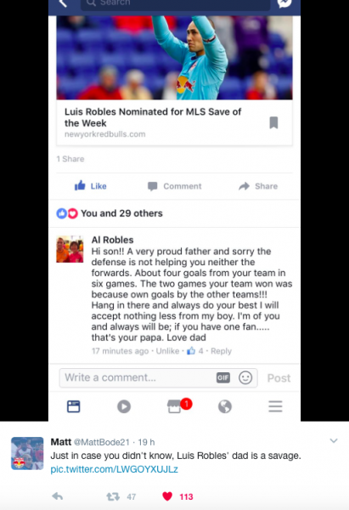Reply to Matt's tweet with arrow icon
Screen dimensions: 349x510
click(58, 496)
